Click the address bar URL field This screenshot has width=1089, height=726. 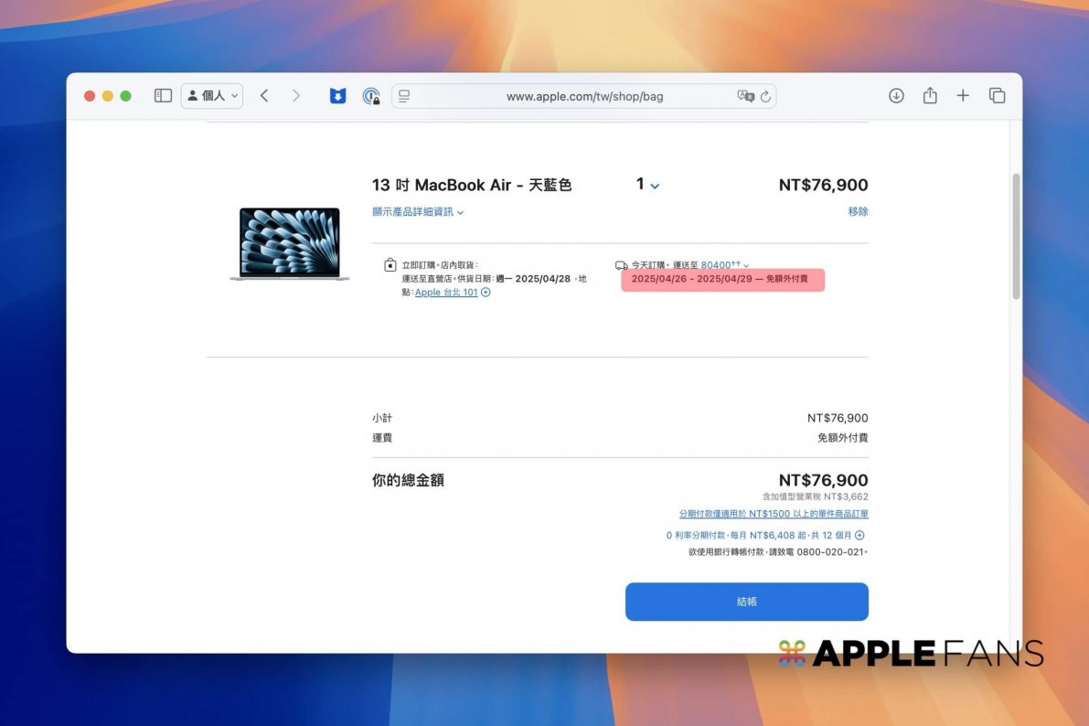click(x=584, y=96)
